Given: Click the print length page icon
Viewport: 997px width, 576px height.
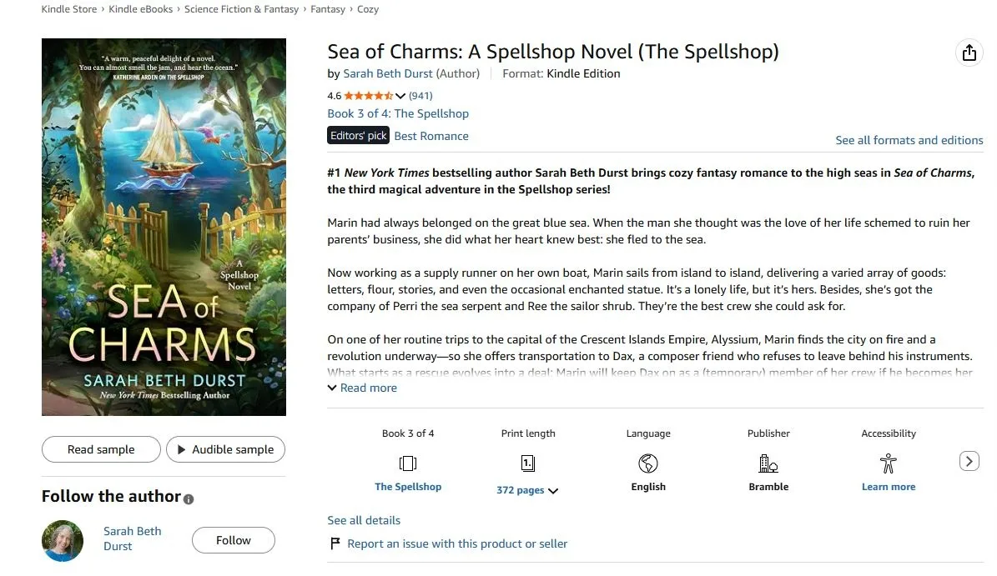Looking at the screenshot, I should tap(528, 463).
